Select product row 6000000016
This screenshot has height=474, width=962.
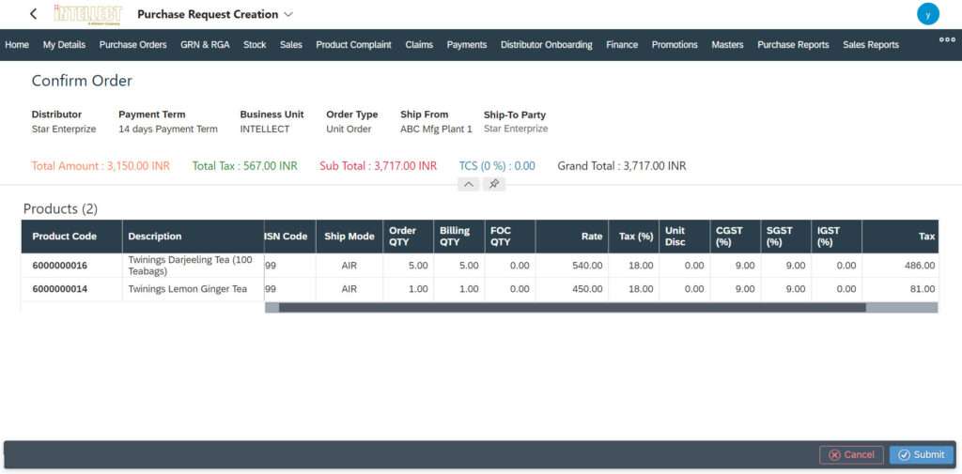[x=60, y=266]
